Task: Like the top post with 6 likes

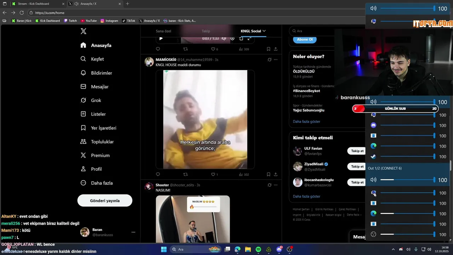Action: pos(215,49)
